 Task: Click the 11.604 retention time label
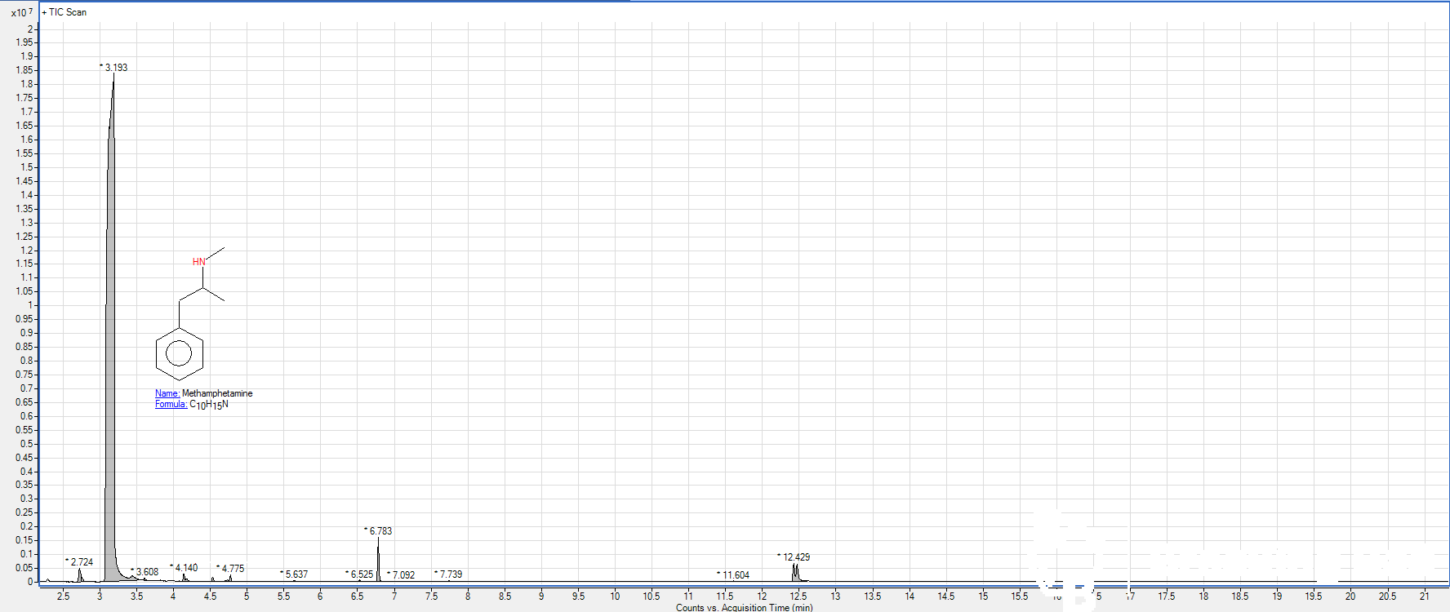pos(736,575)
